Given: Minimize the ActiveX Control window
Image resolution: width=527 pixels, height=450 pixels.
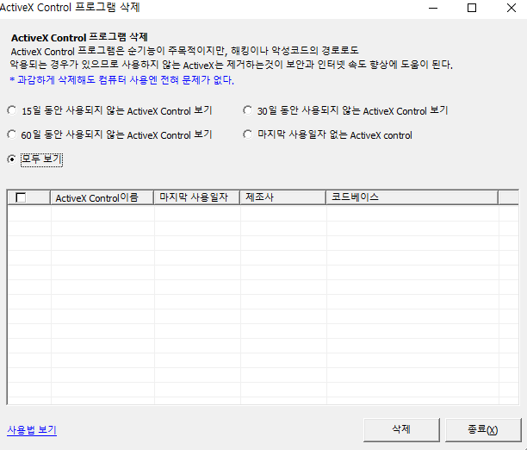Looking at the screenshot, I should (433, 8).
